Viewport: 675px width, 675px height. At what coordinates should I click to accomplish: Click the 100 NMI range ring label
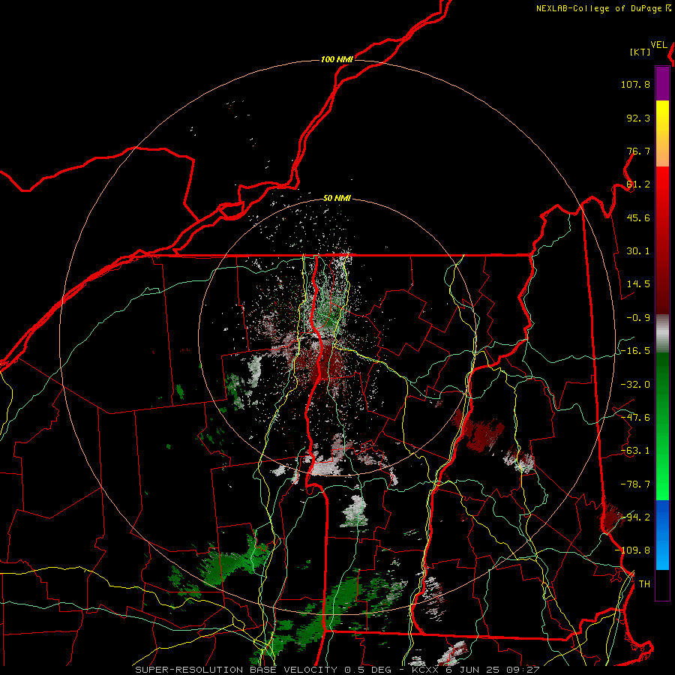(337, 59)
